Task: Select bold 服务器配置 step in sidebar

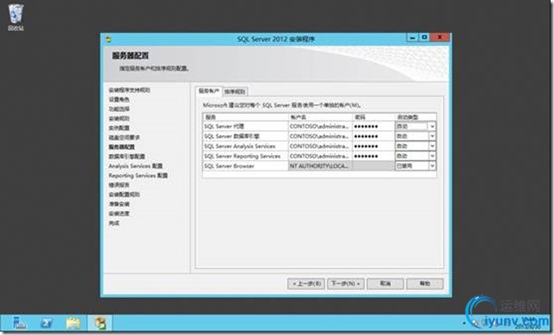Action: (x=121, y=146)
